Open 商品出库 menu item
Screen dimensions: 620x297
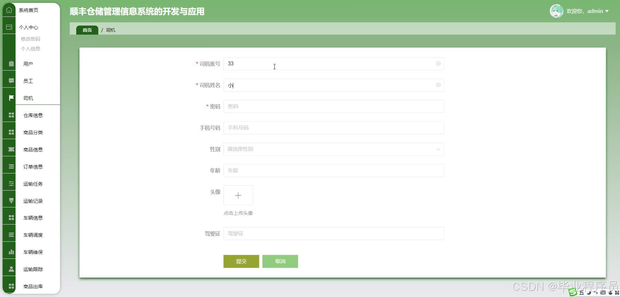point(33,286)
